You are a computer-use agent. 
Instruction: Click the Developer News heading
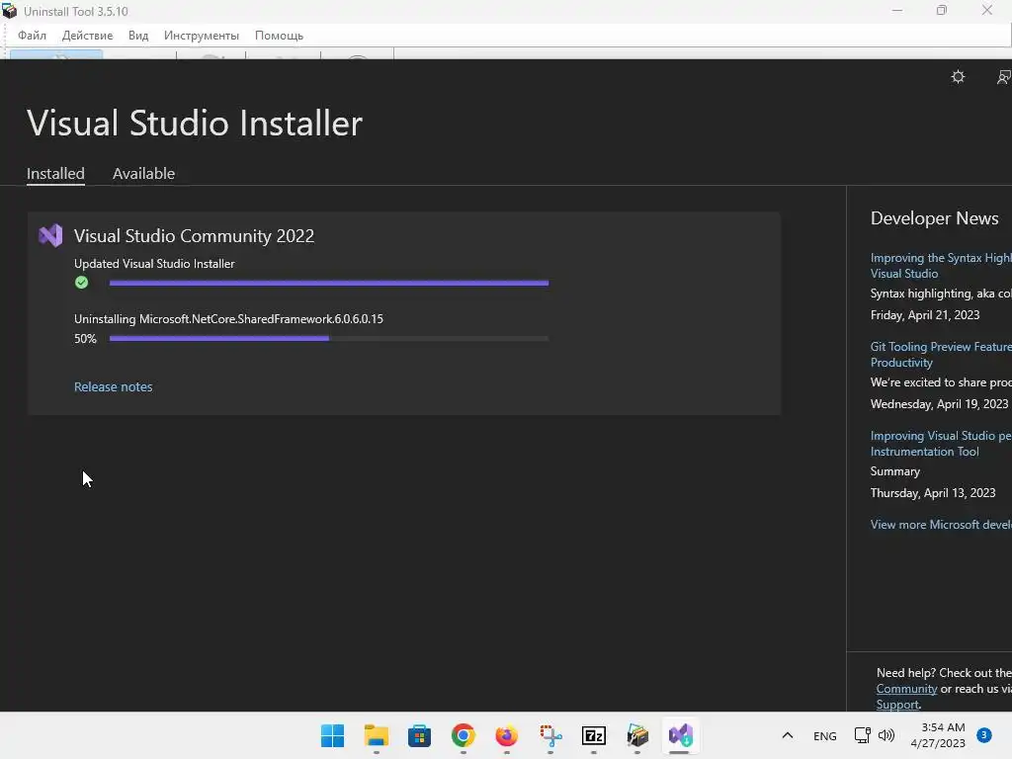935,218
